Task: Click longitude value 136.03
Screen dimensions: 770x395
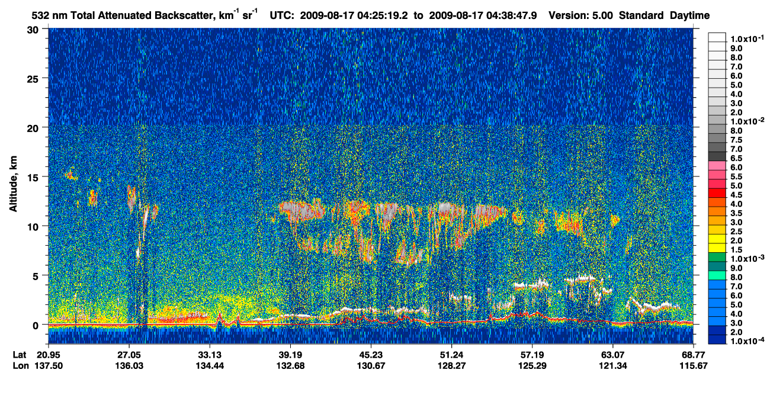Action: (129, 366)
